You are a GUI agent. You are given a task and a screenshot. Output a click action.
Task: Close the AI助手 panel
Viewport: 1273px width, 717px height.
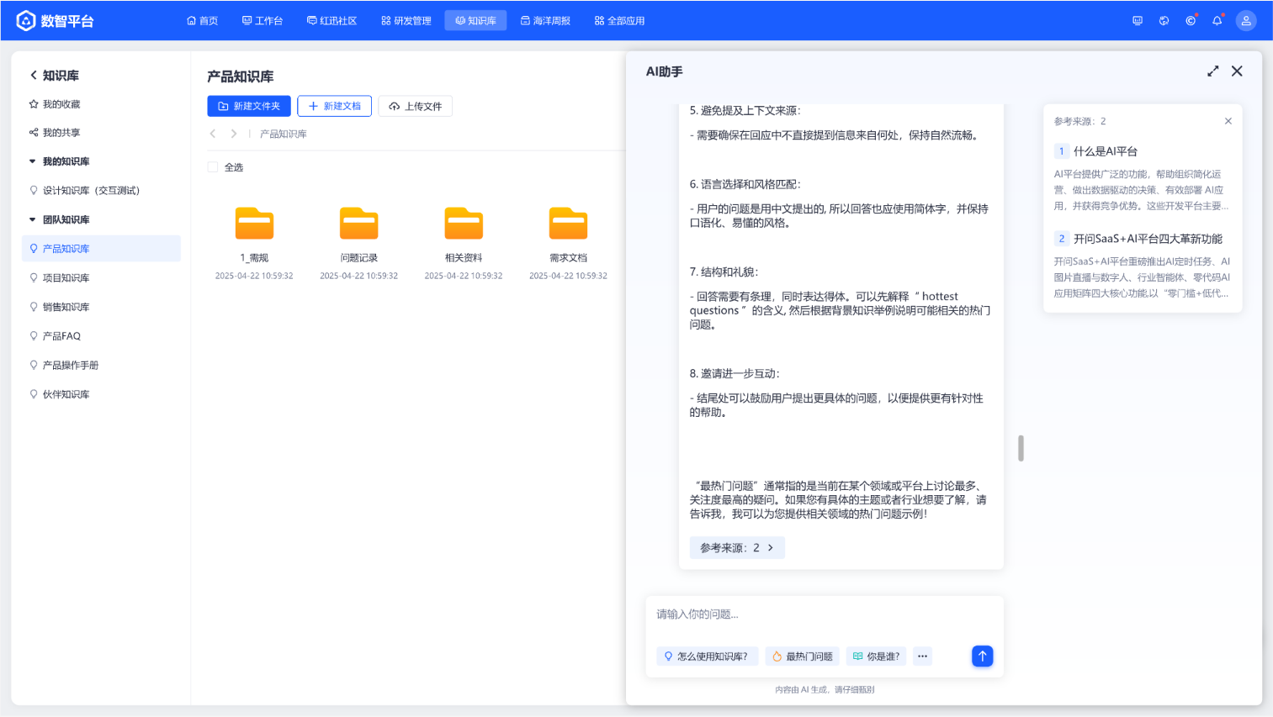tap(1237, 71)
